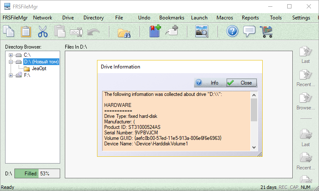Click the speech bubble feedback icon

pyautogui.click(x=250, y=31)
